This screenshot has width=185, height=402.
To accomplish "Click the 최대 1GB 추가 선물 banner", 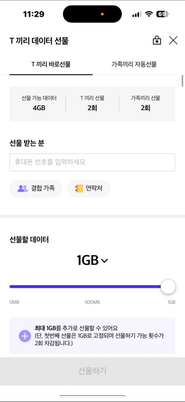I will [92, 336].
